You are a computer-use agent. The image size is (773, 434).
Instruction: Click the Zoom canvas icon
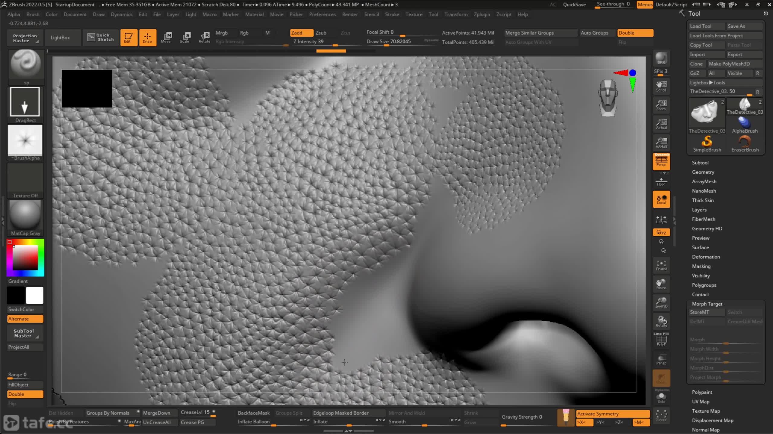pos(661,105)
